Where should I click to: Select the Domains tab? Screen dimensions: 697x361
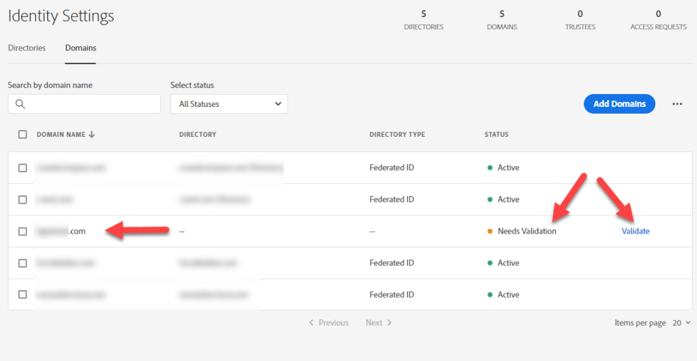80,48
